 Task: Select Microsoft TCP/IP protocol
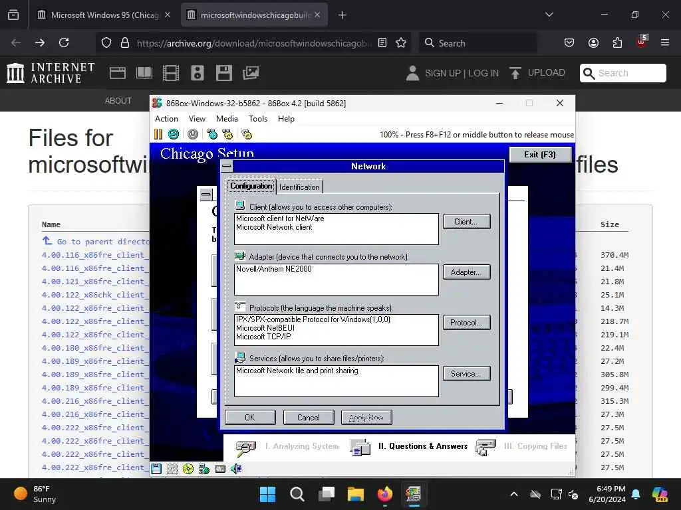[263, 337]
